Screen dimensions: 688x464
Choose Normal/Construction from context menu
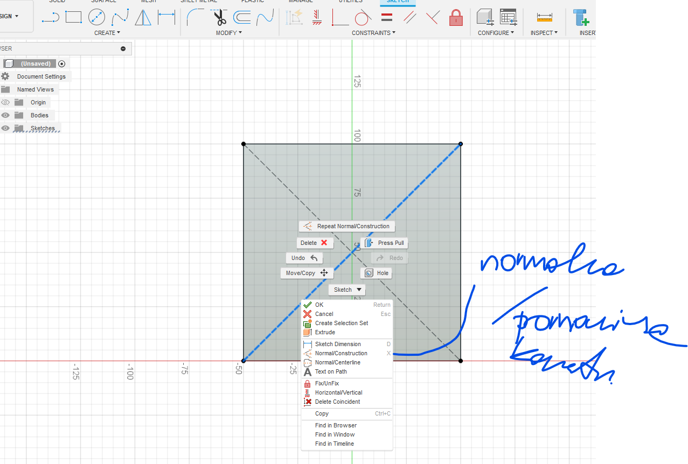(x=341, y=353)
